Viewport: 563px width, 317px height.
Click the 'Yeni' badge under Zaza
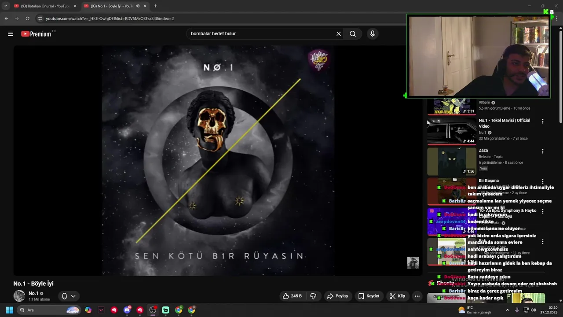(483, 169)
